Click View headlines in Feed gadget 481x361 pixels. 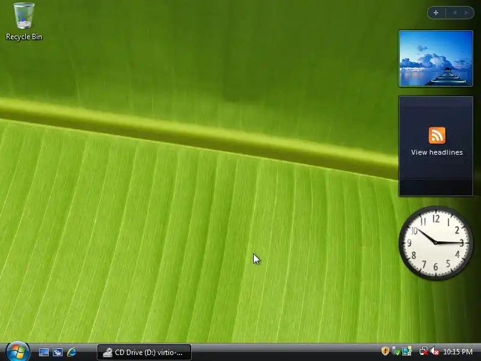437,152
